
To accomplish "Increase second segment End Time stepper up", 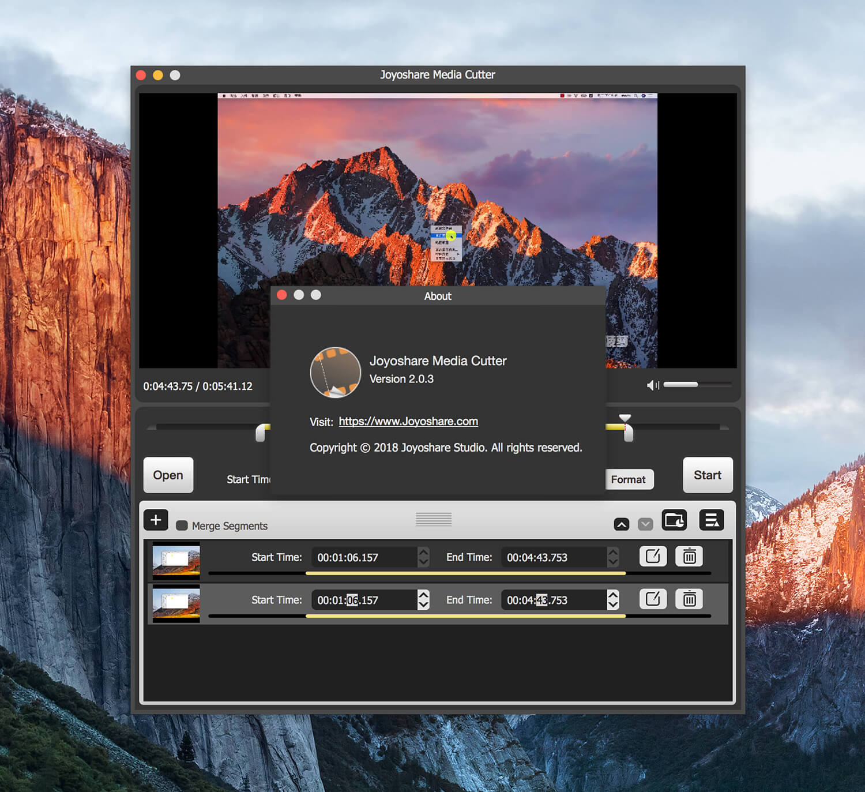I will 613,595.
